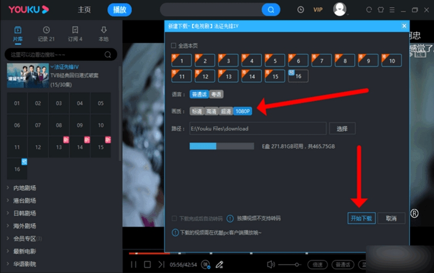
Task: Play episode 08 in sidebar
Action: pyautogui.click(x=59, y=125)
